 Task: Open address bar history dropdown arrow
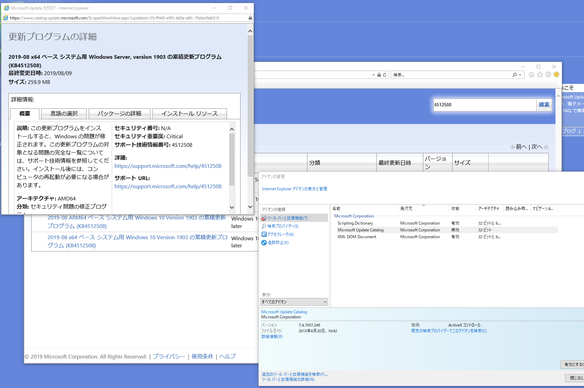click(x=374, y=75)
